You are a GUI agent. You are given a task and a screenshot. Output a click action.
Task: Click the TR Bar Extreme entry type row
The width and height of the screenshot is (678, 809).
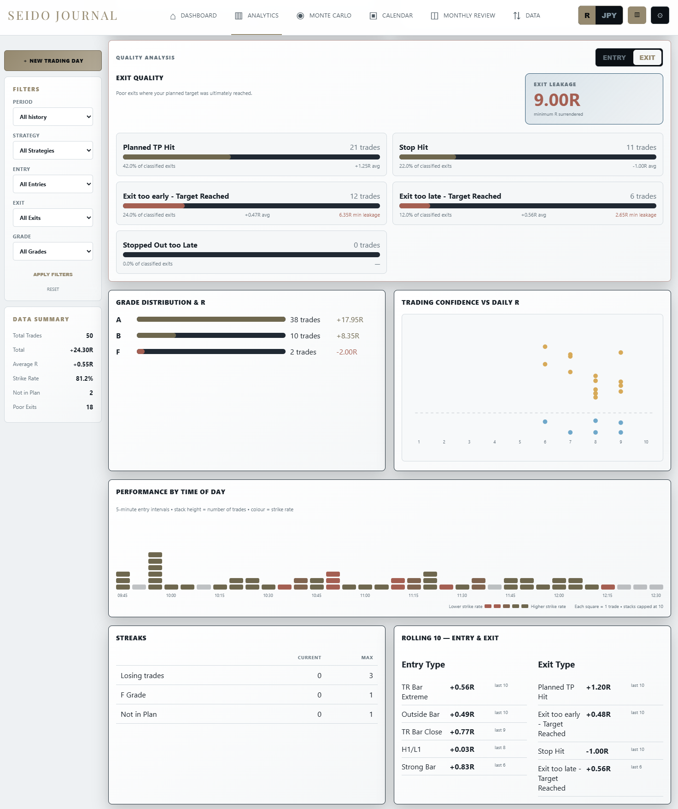(464, 692)
